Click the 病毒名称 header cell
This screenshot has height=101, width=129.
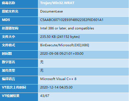coord(19,4)
